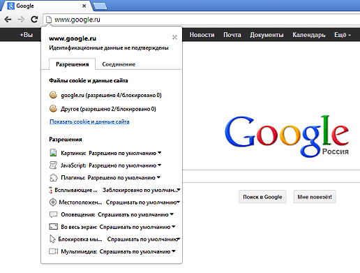This screenshot has width=360, height=273.
Task: Click the Мне повезёт! button
Action: click(x=315, y=197)
